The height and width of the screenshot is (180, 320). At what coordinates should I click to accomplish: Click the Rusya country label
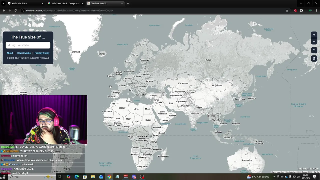(x=208, y=60)
